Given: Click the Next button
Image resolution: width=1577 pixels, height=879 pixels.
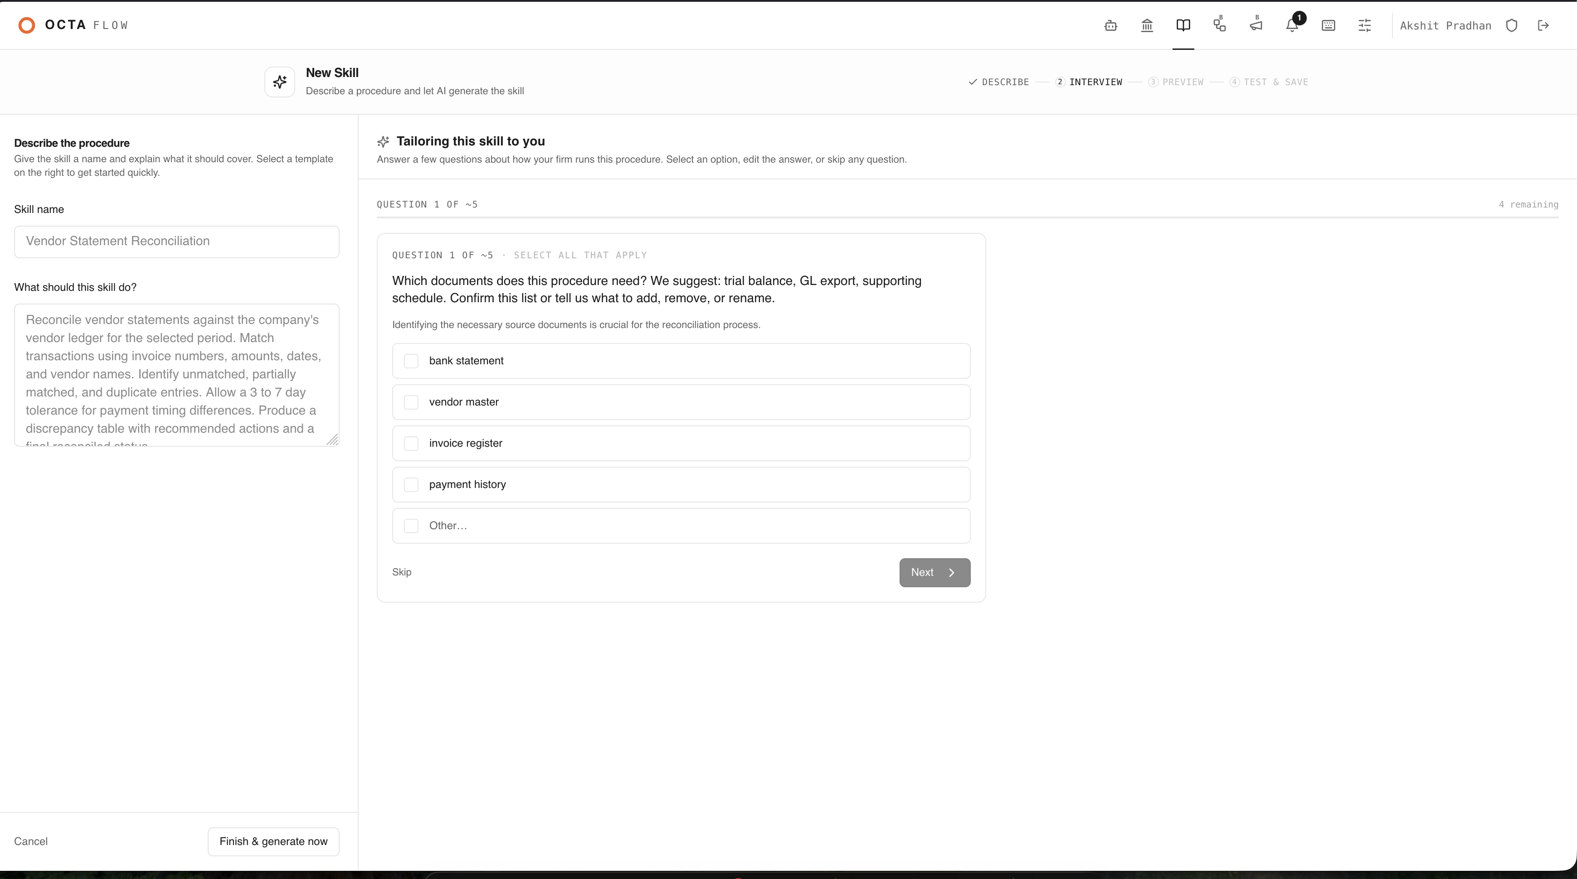Looking at the screenshot, I should pos(935,573).
